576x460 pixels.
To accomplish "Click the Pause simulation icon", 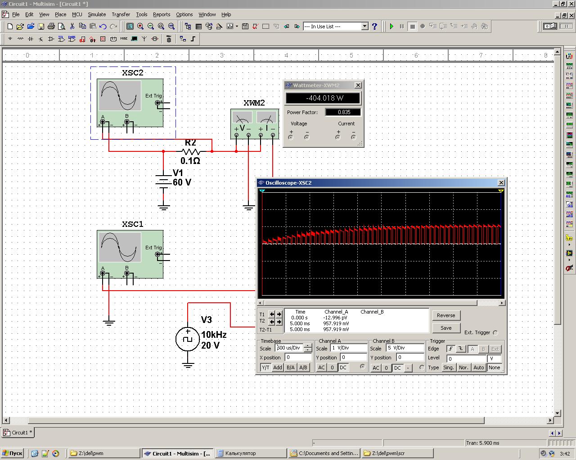I will click(402, 27).
